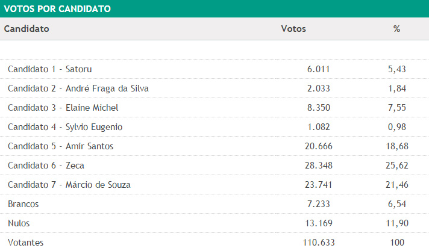Click Amir Santos's vote count 20.666
This screenshot has height=251, width=429.
pos(319,146)
